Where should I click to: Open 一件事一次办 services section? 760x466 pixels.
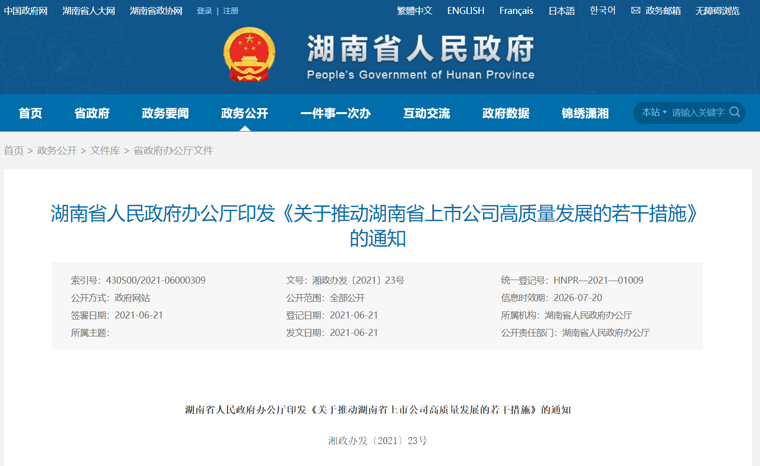tap(335, 113)
